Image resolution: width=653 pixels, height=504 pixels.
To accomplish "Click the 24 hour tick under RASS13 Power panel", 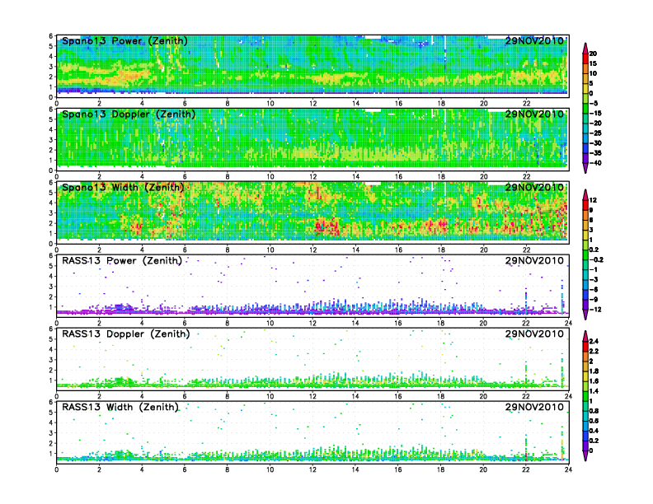I will 568,323.
